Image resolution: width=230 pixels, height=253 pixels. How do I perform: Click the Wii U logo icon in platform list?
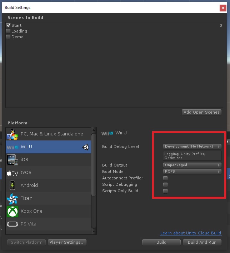pyautogui.click(x=12, y=147)
